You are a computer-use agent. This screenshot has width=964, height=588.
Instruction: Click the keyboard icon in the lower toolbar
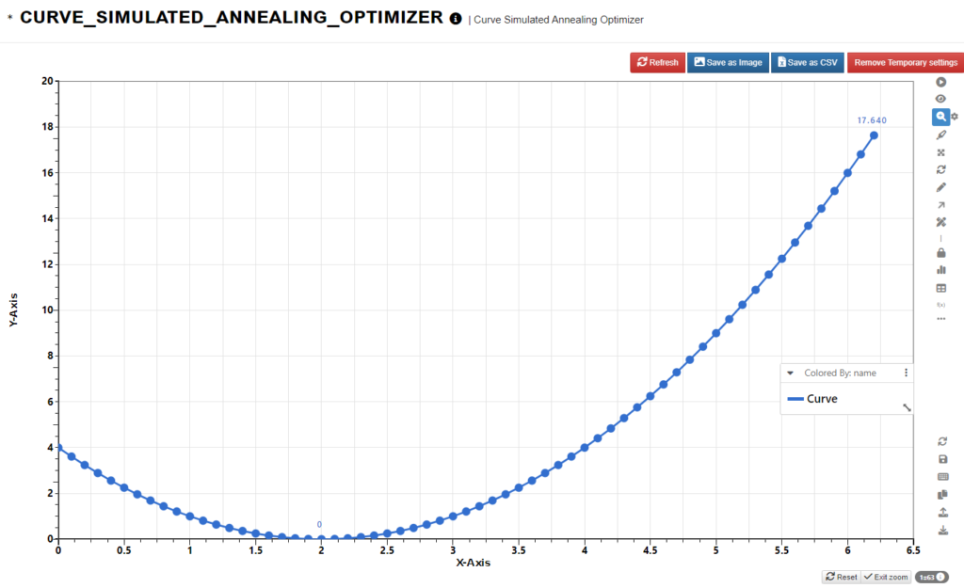point(940,478)
